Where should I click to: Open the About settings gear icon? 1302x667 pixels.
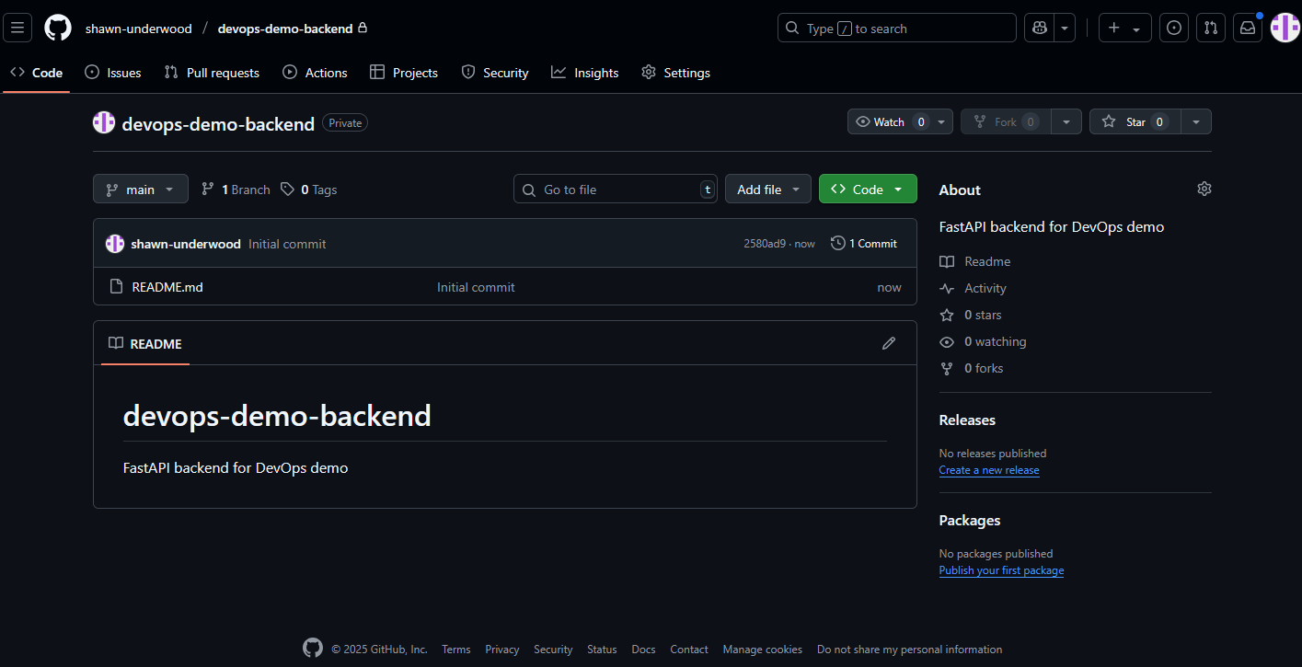1204,189
